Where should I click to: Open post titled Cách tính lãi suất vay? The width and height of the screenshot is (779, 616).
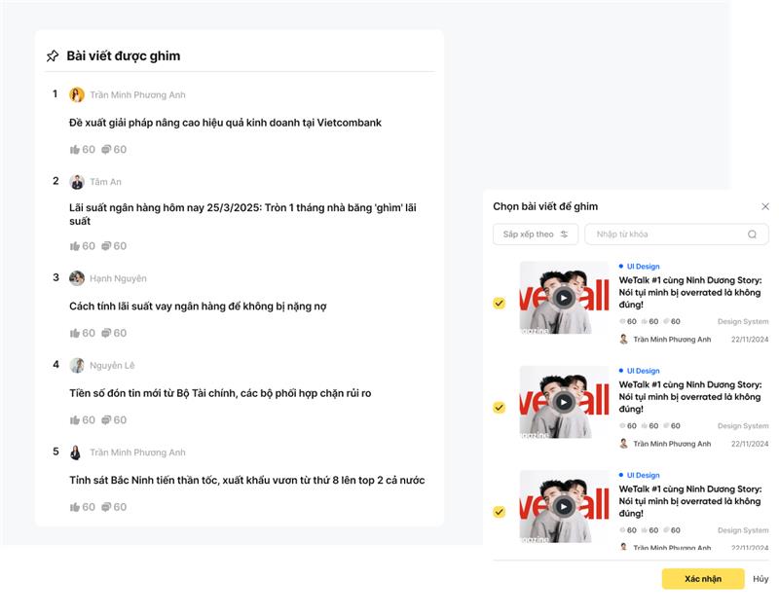point(198,307)
